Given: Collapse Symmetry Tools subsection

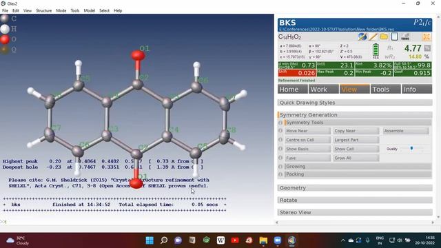Looking at the screenshot, I should click(358, 123).
